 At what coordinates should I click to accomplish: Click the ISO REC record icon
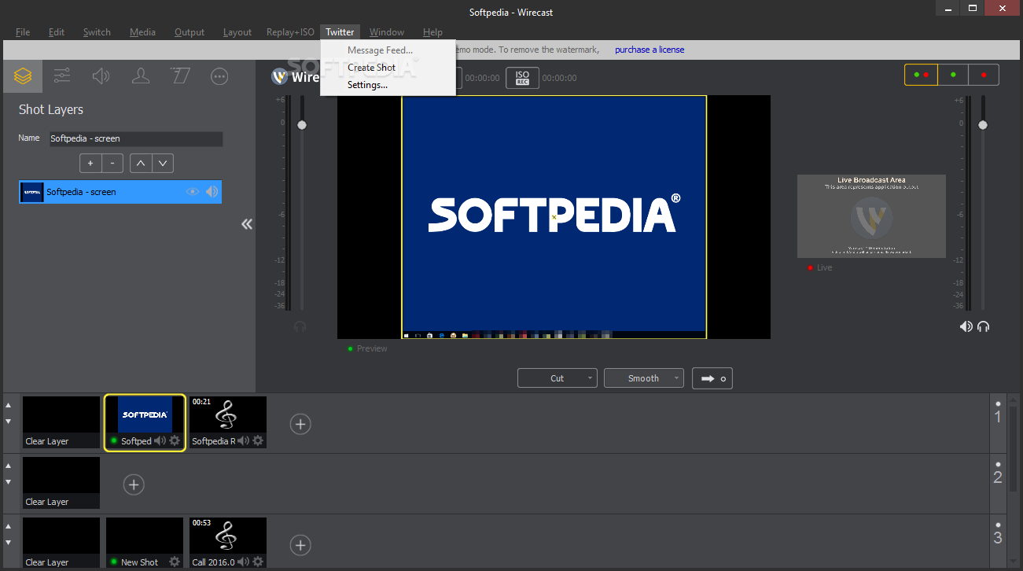click(523, 78)
